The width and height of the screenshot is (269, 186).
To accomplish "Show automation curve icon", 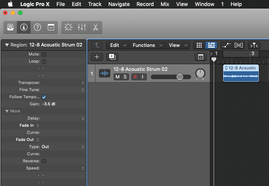I will point(226,45).
